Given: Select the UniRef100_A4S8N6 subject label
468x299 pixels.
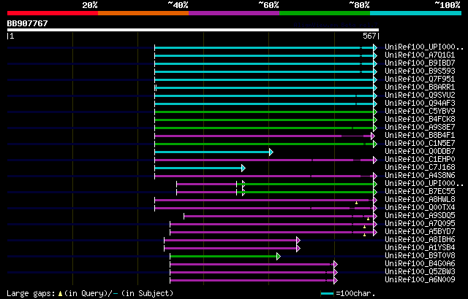Looking at the screenshot, I should pyautogui.click(x=420, y=176).
